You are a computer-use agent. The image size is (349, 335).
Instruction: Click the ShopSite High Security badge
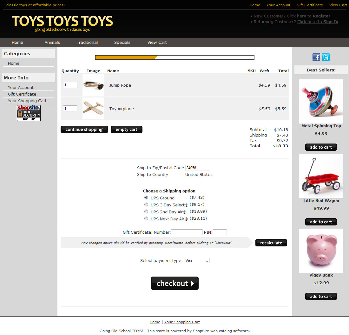[29, 113]
